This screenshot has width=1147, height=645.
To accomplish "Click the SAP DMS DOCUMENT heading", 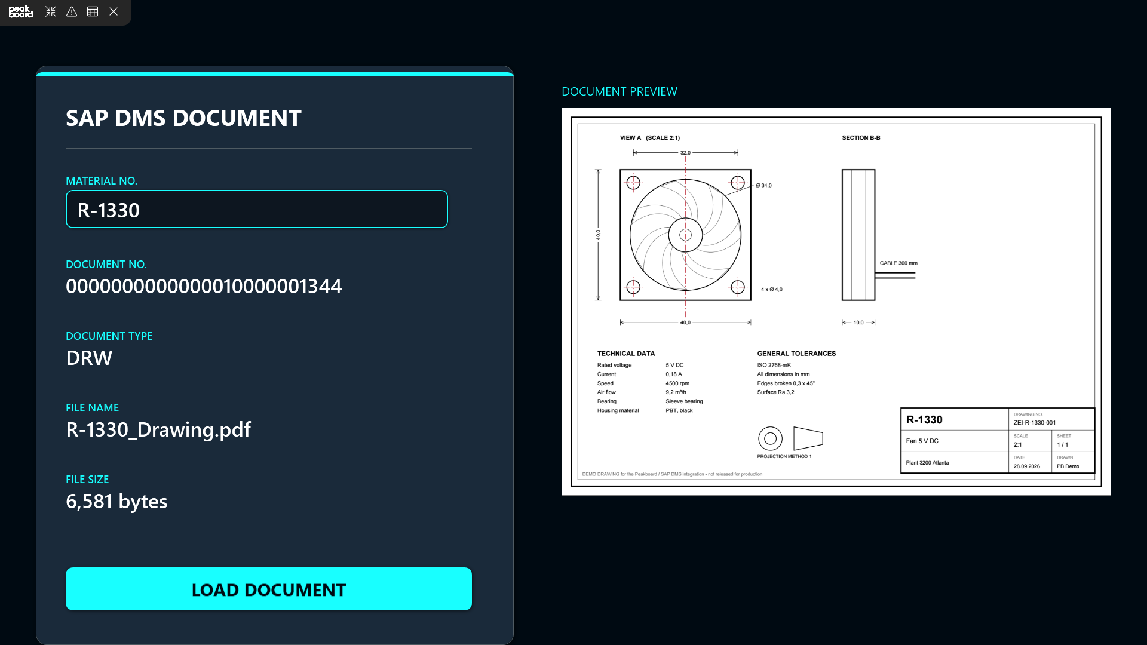I will click(183, 118).
